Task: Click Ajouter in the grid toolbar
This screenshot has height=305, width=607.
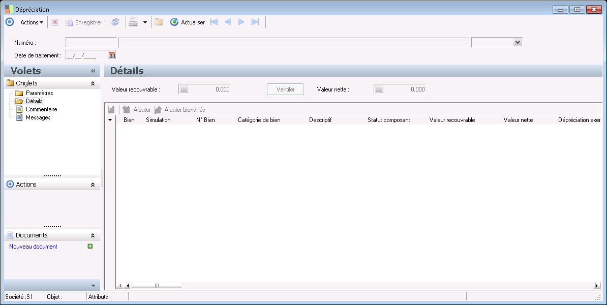Action: click(x=137, y=109)
